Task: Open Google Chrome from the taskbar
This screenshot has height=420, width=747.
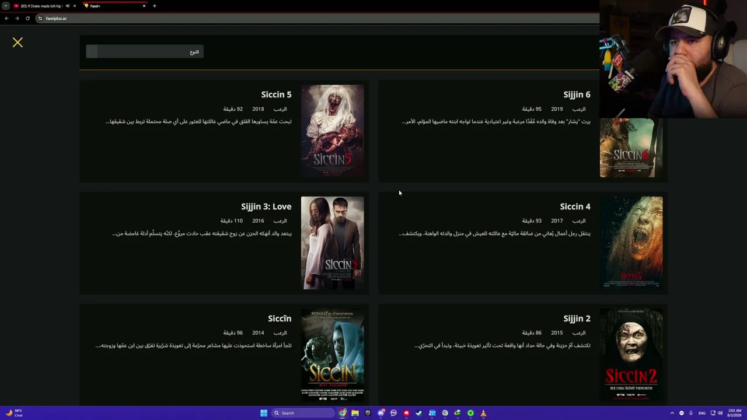Action: pyautogui.click(x=343, y=413)
